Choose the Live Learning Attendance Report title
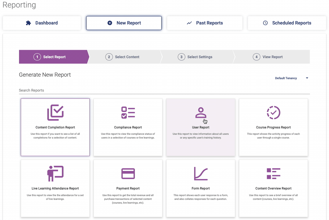 [55, 188]
